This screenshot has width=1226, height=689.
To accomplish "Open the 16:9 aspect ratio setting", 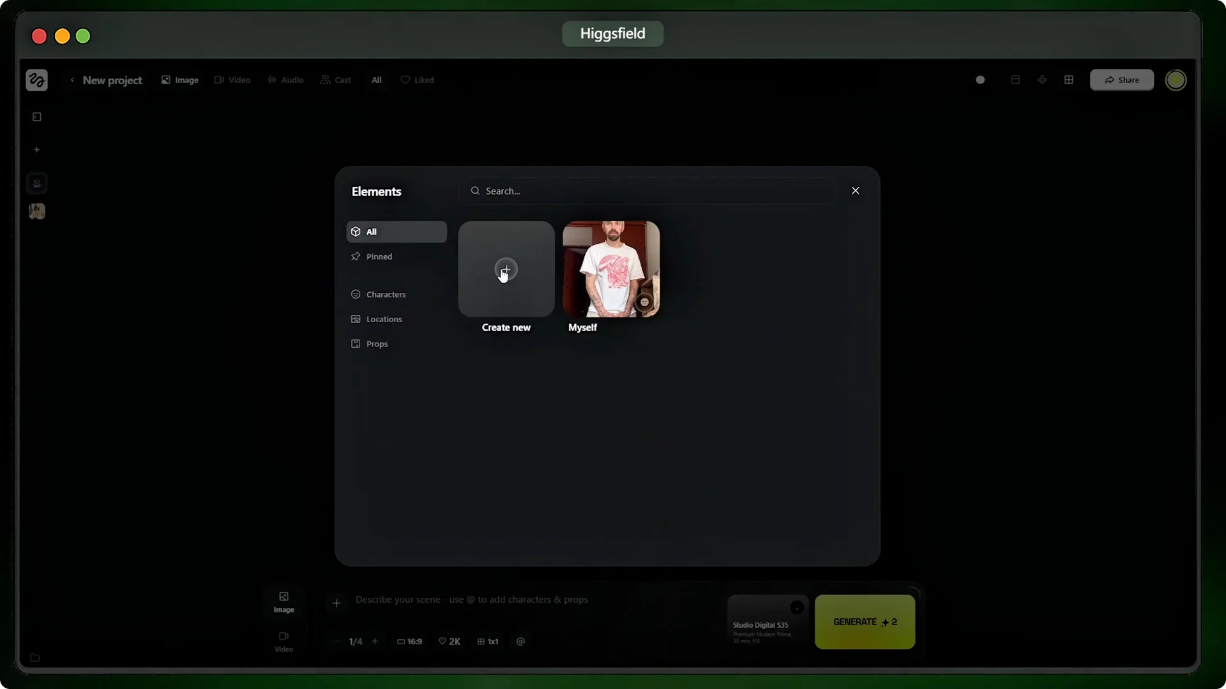I will click(x=409, y=641).
